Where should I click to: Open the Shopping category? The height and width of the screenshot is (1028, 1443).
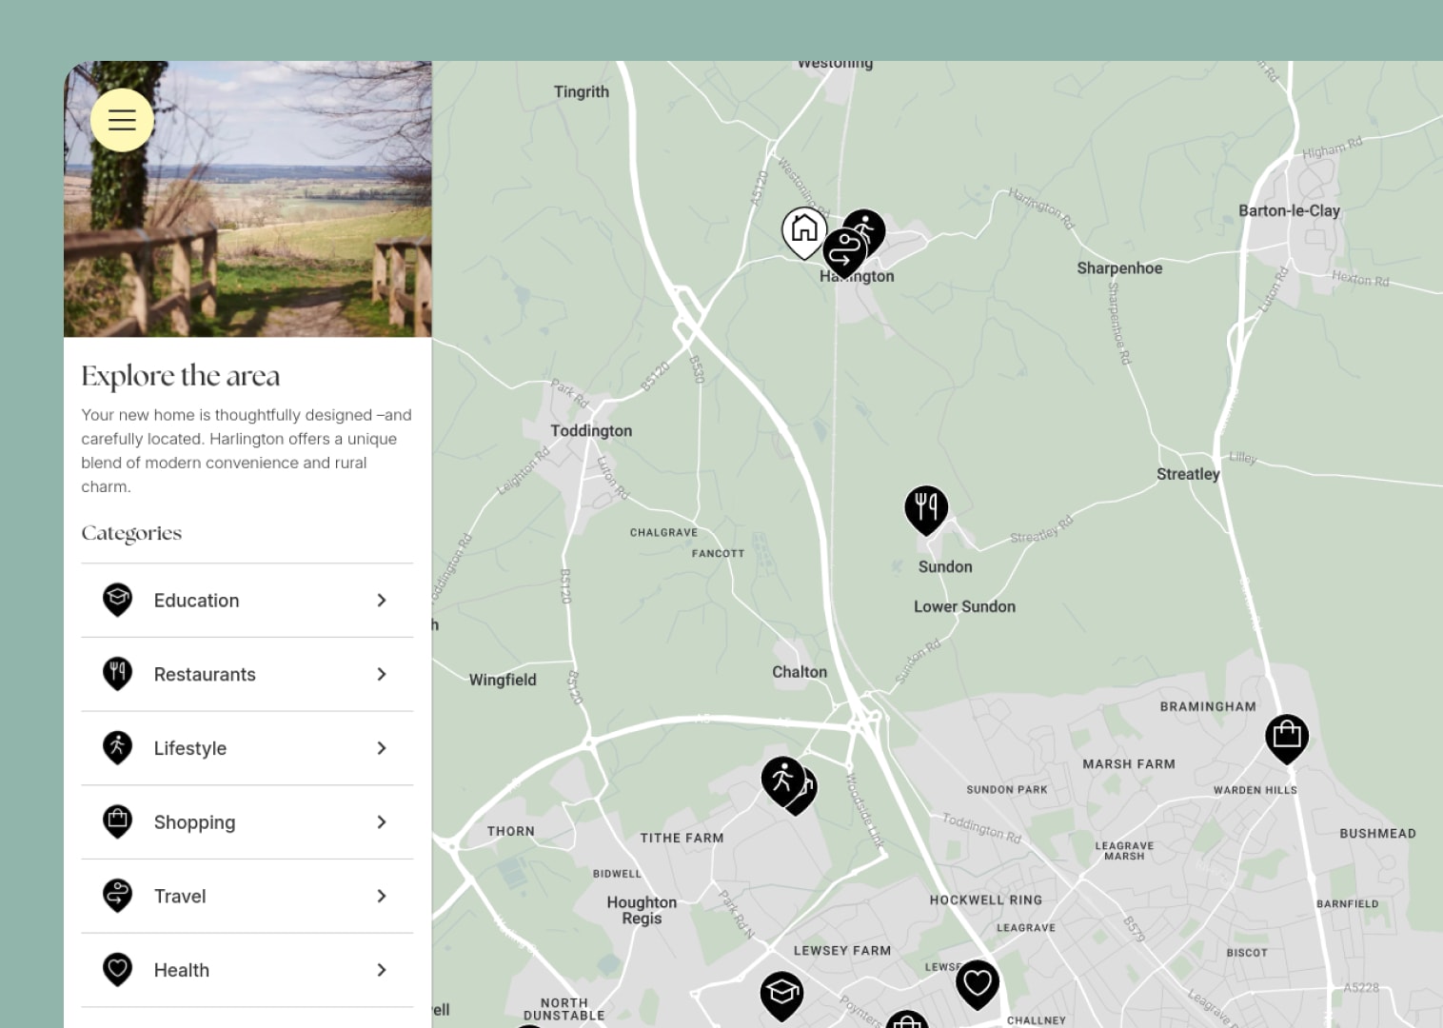(194, 822)
